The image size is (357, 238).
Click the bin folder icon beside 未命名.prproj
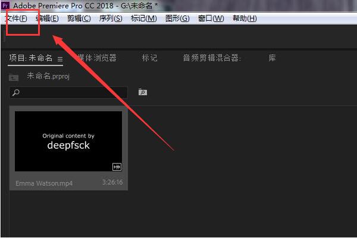[x=14, y=77]
